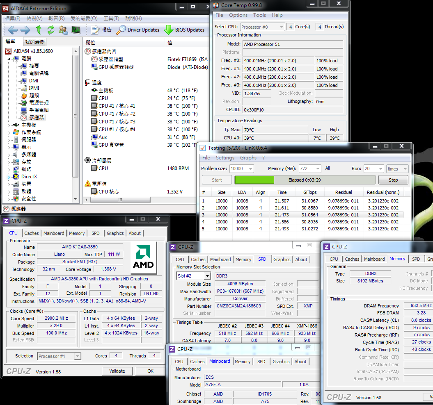Click the CPU-Z processor Selection dropdown
Viewport: 433px width, 405px height.
(59, 356)
